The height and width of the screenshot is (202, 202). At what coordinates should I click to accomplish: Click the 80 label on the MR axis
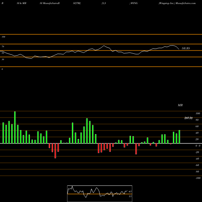197,120
